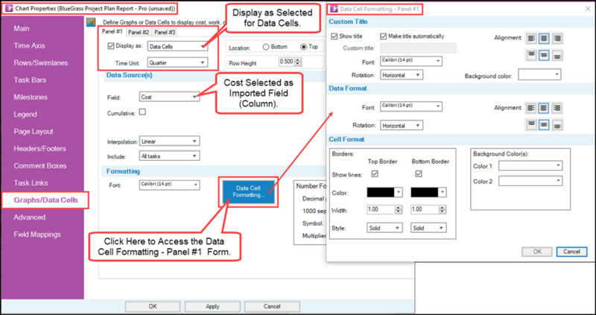Align Data Format text left horizontally

pos(531,108)
